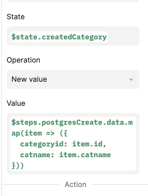Image resolution: width=148 pixels, height=196 pixels.
Task: Click the catname: item.catname code line
Action: coord(66,155)
